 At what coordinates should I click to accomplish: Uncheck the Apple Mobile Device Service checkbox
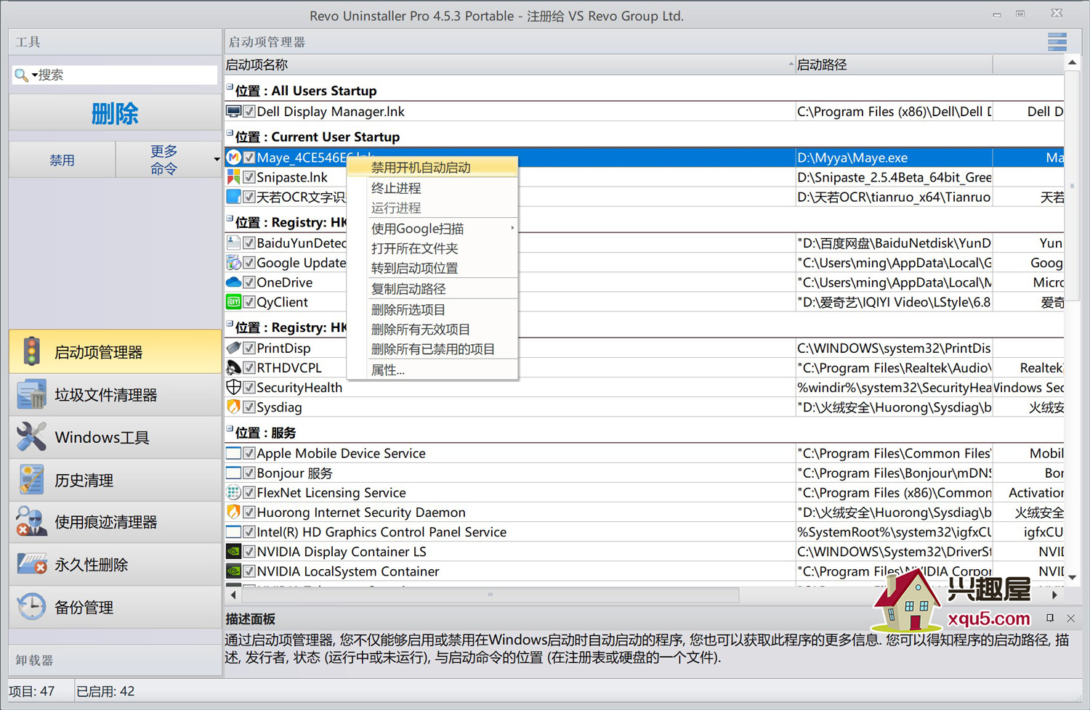click(x=249, y=454)
